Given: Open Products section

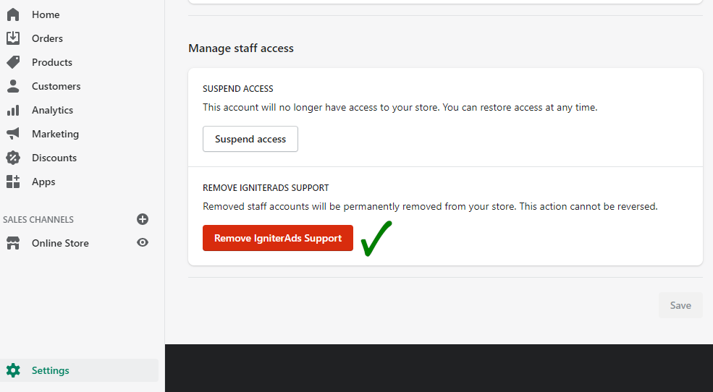Looking at the screenshot, I should [x=52, y=62].
